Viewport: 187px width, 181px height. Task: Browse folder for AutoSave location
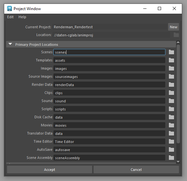click(171, 150)
